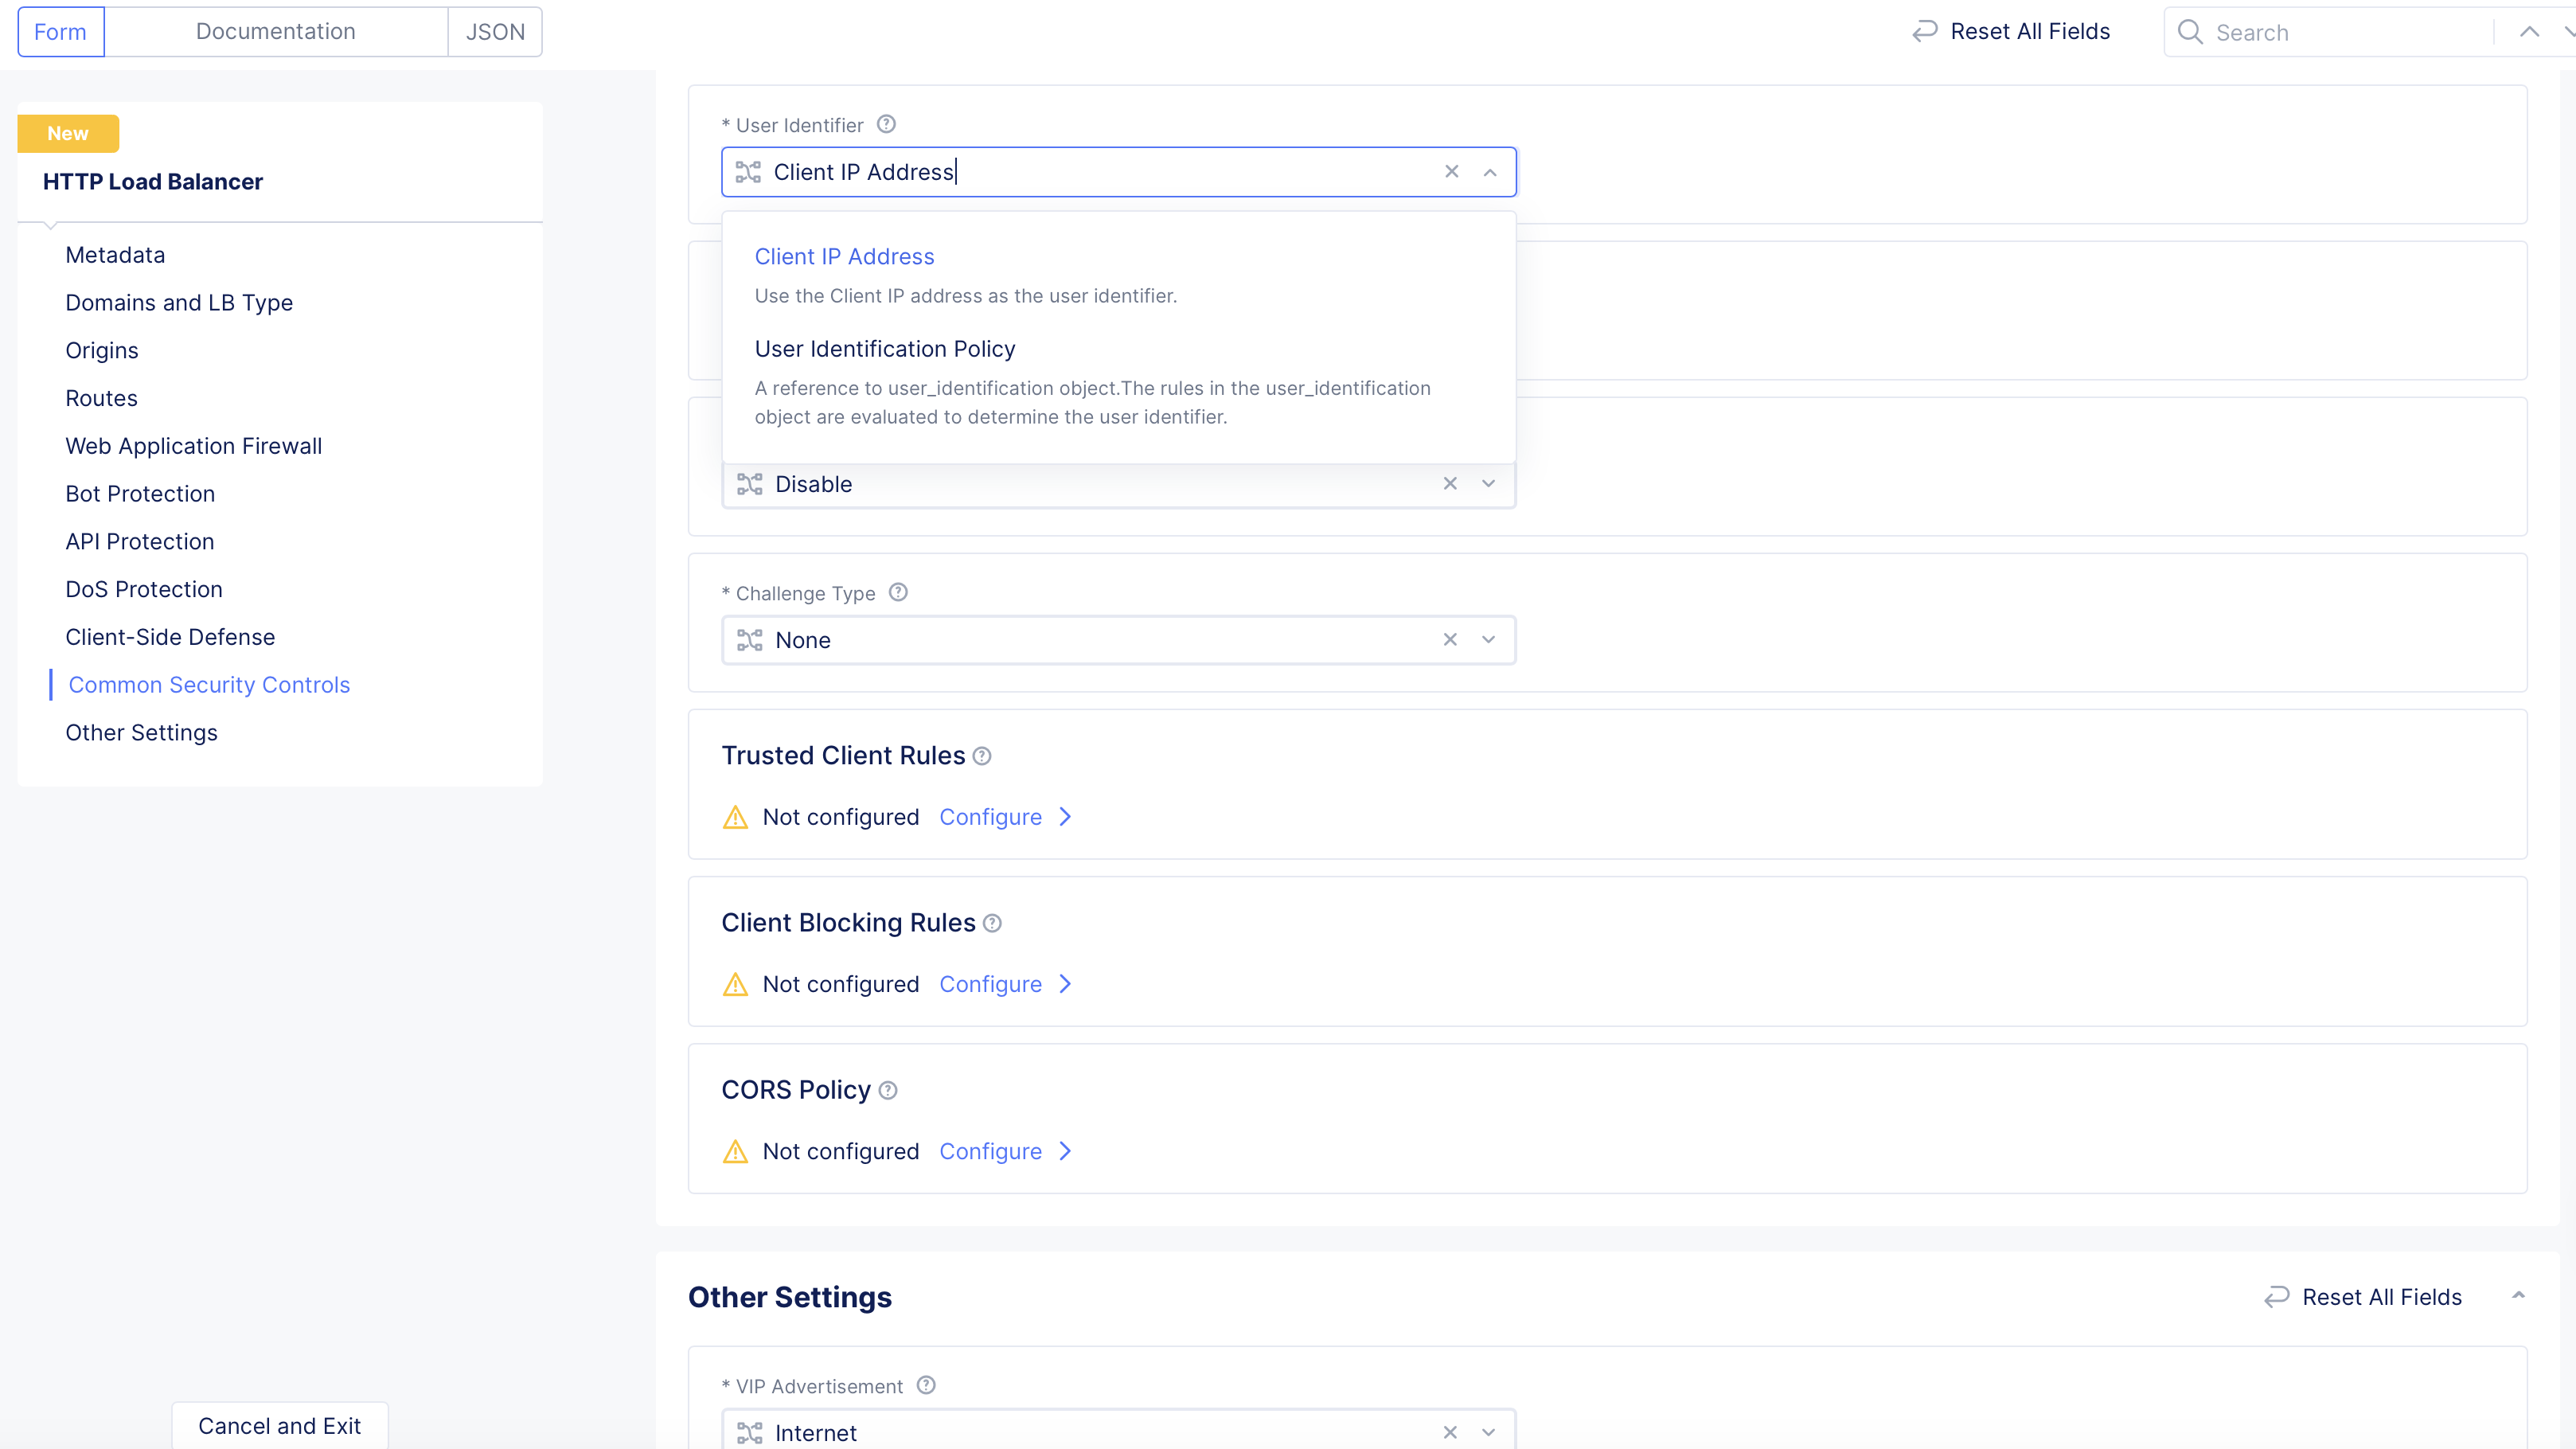Screen dimensions: 2576x1449
Task: Switch to the JSON tab
Action: click(495, 31)
